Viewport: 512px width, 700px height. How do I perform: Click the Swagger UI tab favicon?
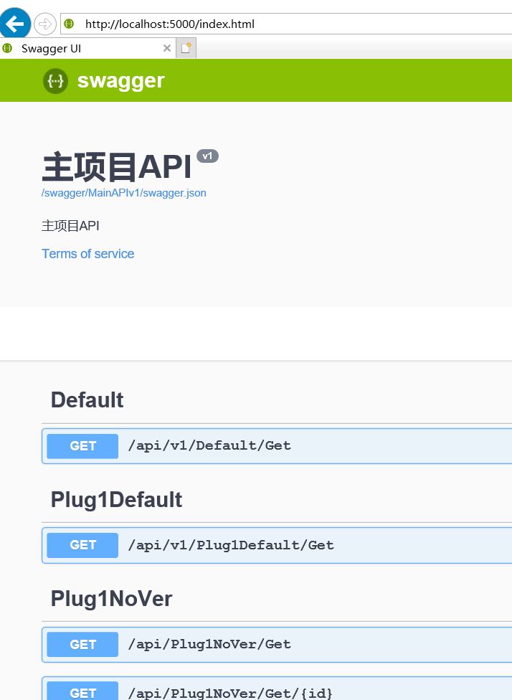click(7, 49)
